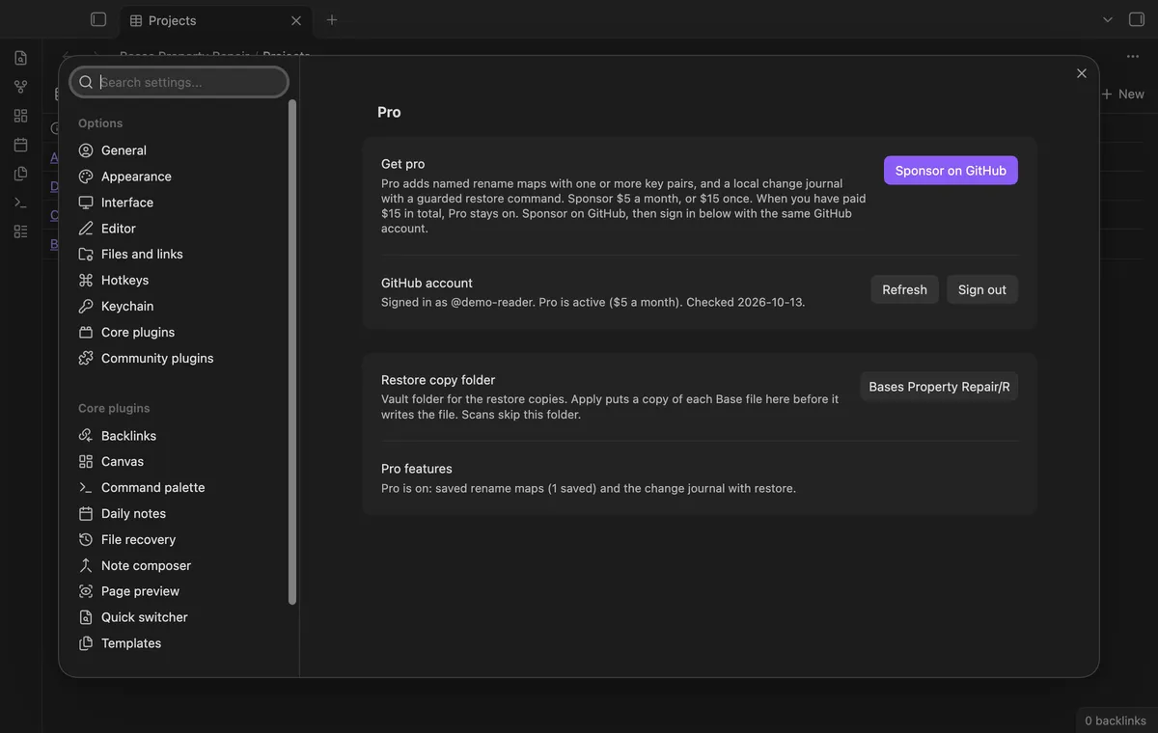Click the Search settings input field

coord(179,82)
